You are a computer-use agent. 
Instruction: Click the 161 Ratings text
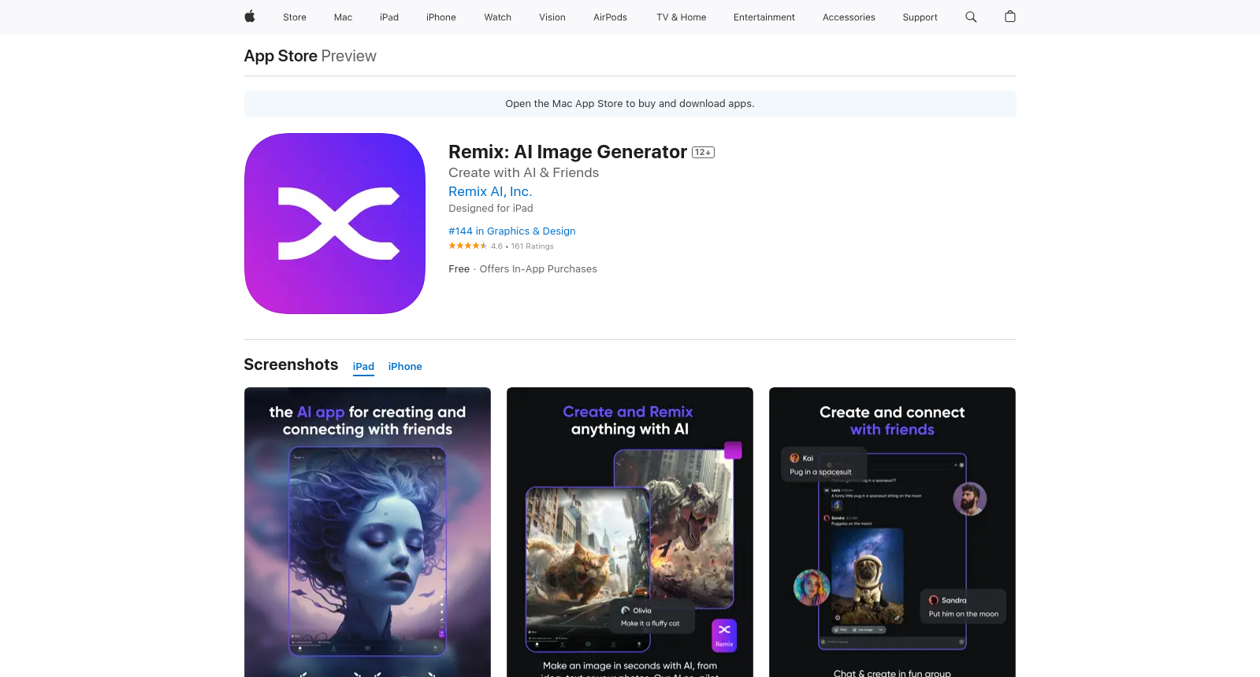click(x=533, y=246)
